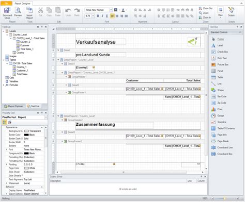Screen dimensions: 245x202
Task: Open the Preview button in ribbon
Action: (18, 13)
